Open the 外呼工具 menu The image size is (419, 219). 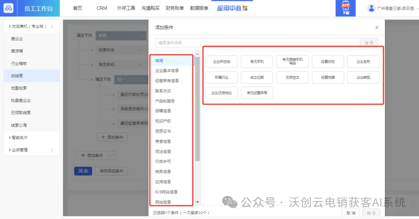pyautogui.click(x=126, y=8)
